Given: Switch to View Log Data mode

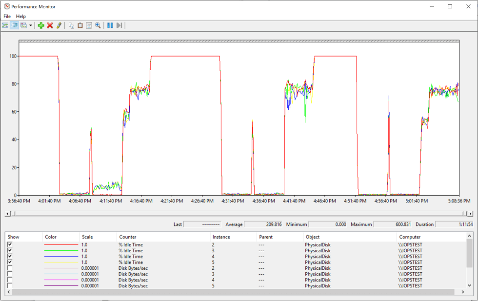Looking at the screenshot, I should click(15, 25).
